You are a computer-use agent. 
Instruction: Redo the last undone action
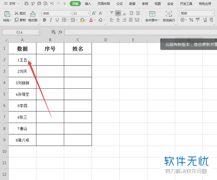coord(58,3)
